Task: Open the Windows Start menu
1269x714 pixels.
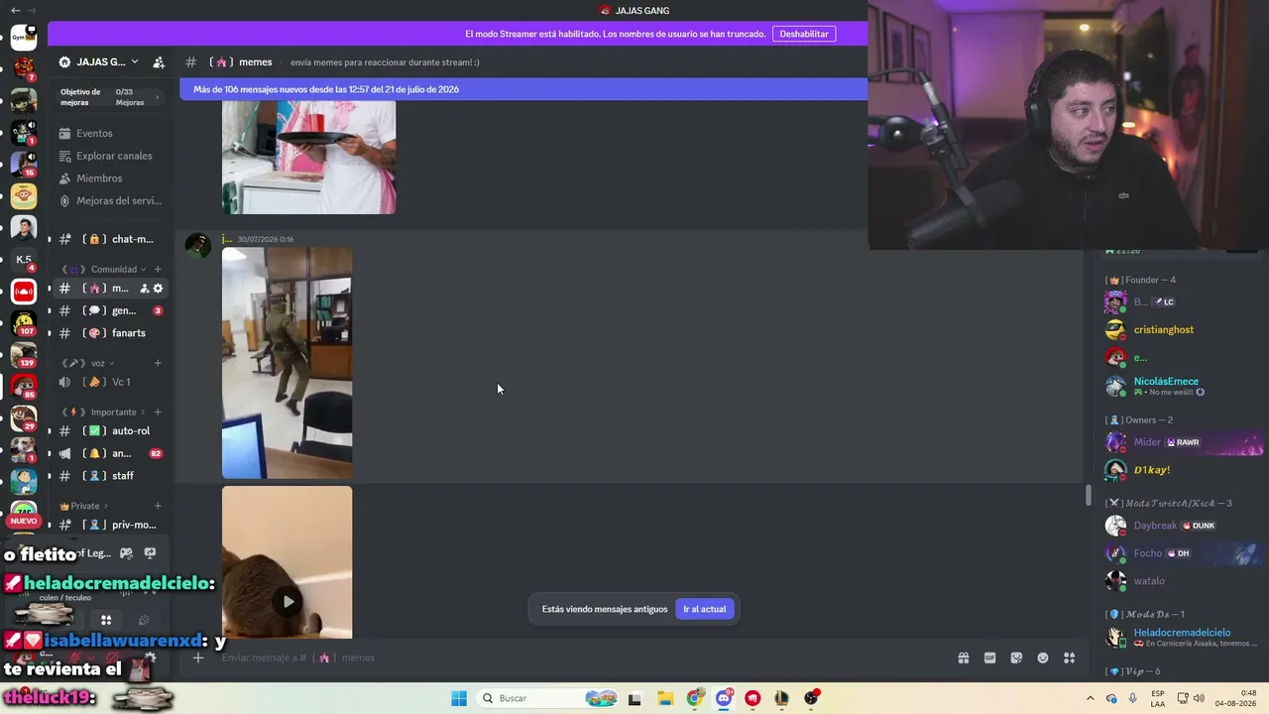Action: point(459,698)
